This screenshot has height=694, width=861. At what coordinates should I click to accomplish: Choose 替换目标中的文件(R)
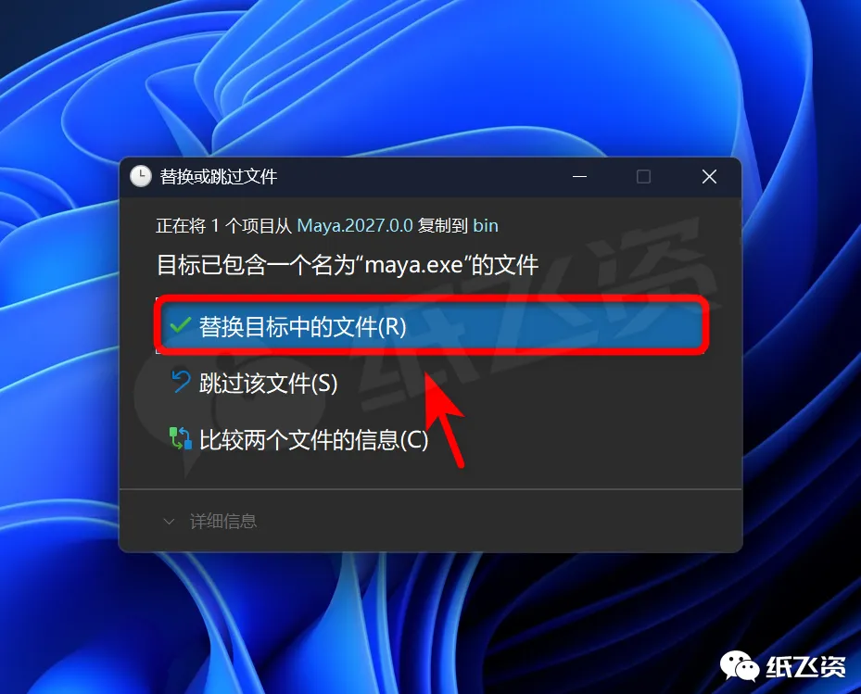431,327
